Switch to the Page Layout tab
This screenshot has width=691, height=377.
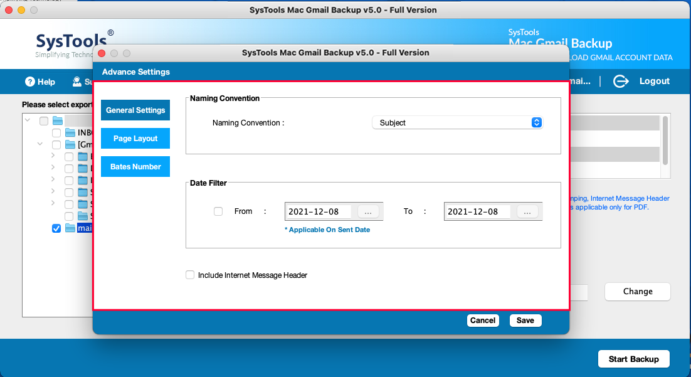pyautogui.click(x=135, y=139)
